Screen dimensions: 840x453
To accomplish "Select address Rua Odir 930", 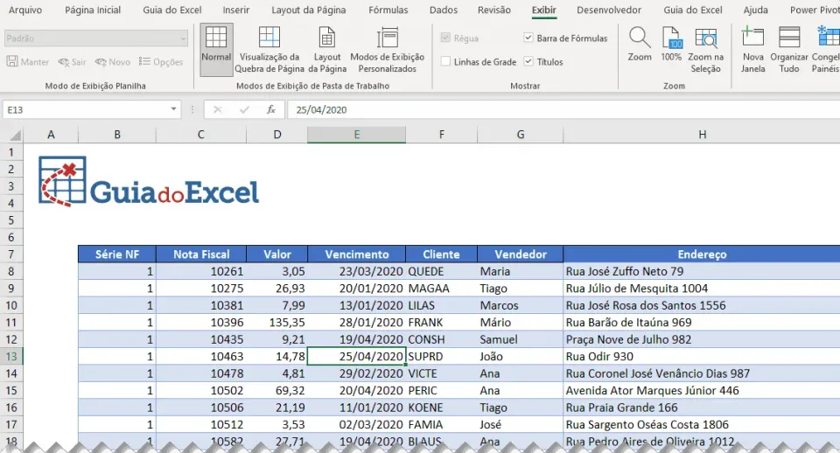I will pyautogui.click(x=702, y=357).
